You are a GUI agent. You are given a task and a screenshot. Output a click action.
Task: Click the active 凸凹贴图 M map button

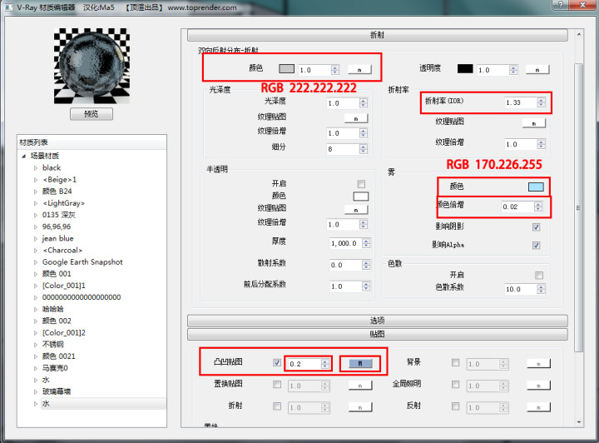click(360, 364)
